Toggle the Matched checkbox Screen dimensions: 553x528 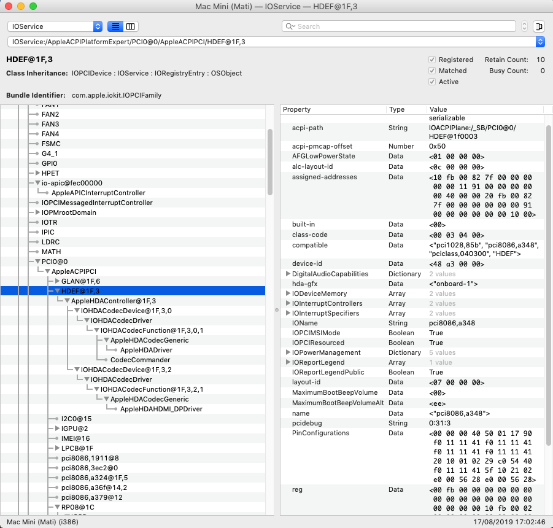pyautogui.click(x=431, y=71)
